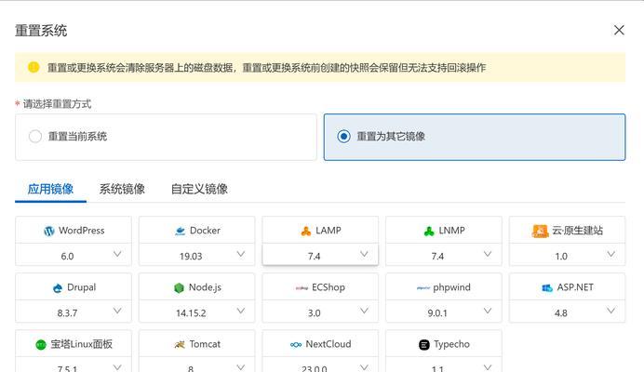The height and width of the screenshot is (372, 644).
Task: Expand the LAMP 7.4 version dropdown
Action: click(x=320, y=255)
